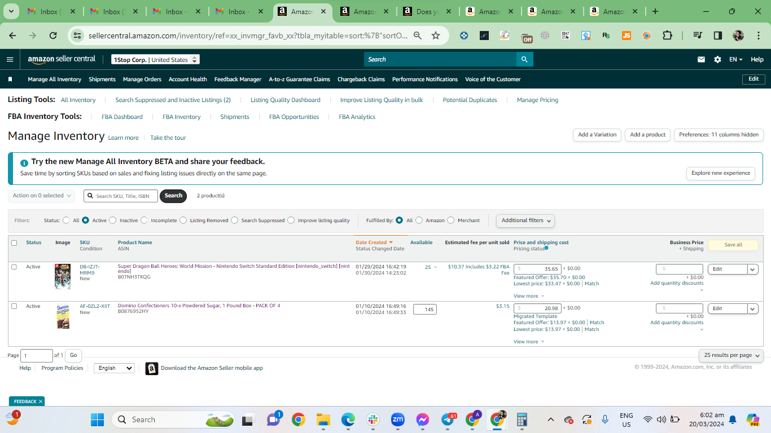Open the 25 results per page dropdown

click(x=731, y=355)
